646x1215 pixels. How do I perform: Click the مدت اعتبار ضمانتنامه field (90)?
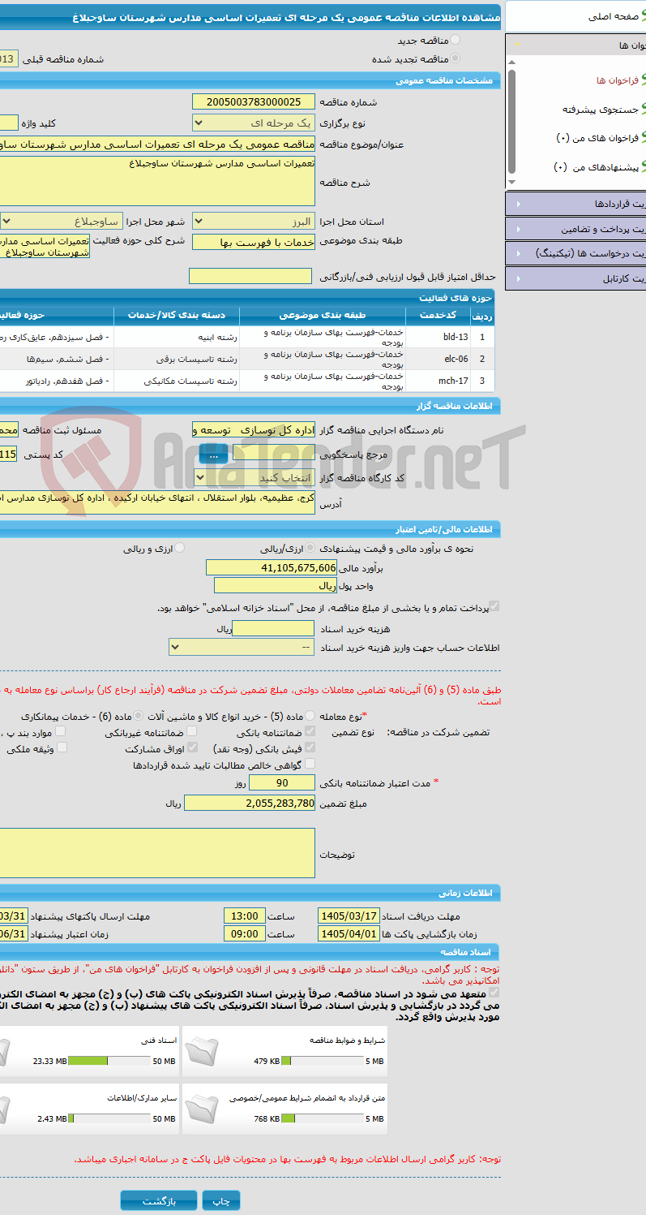(x=282, y=783)
